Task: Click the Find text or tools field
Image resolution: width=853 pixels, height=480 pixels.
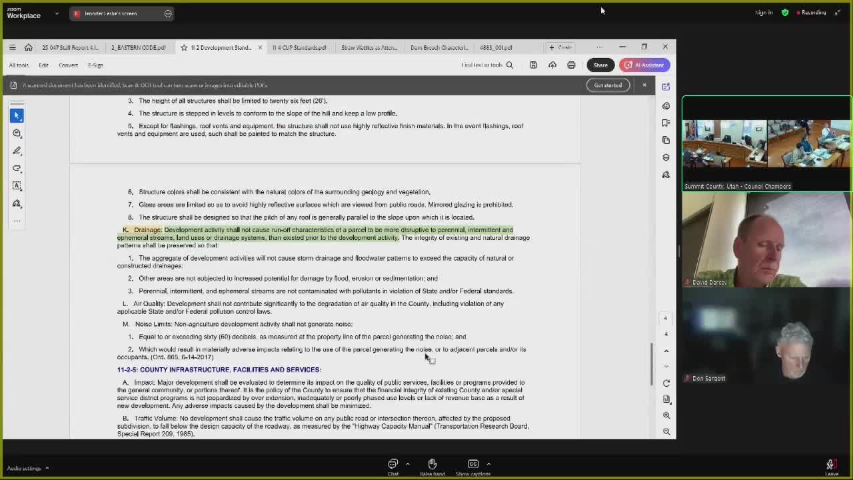Action: (482, 65)
